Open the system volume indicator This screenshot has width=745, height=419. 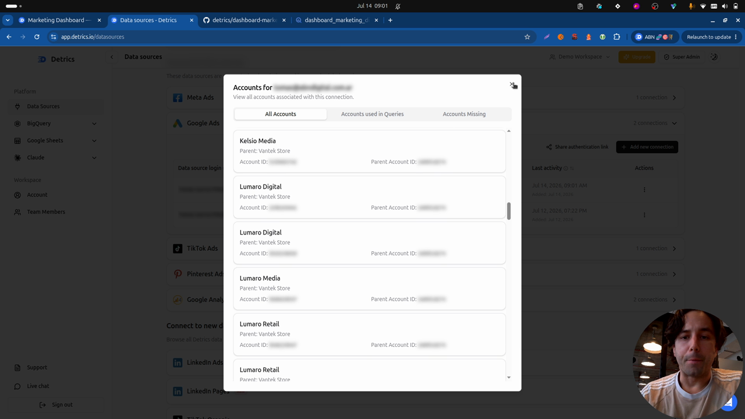click(x=725, y=6)
